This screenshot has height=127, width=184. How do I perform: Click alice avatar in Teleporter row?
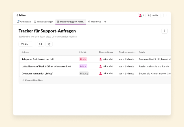[x=100, y=59]
